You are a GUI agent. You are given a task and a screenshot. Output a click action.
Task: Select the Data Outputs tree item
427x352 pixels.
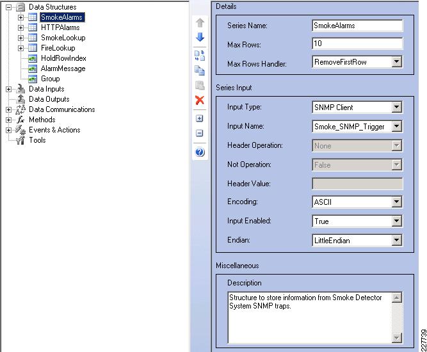(49, 99)
